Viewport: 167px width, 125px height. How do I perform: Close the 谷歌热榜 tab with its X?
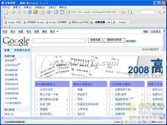(109, 22)
